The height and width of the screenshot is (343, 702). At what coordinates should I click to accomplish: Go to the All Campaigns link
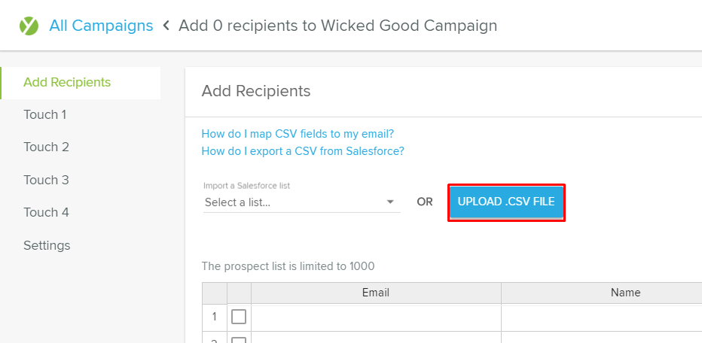tap(101, 26)
